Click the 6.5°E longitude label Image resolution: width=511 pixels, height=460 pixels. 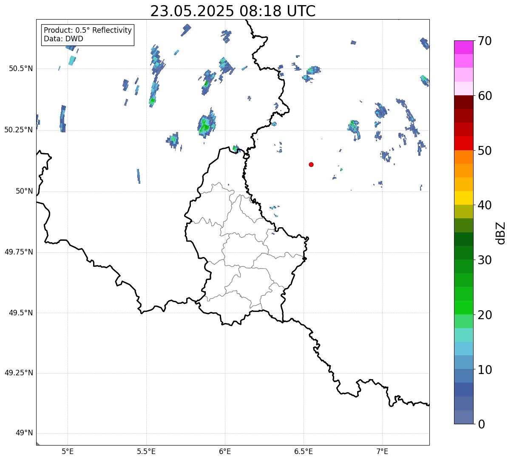[304, 451]
